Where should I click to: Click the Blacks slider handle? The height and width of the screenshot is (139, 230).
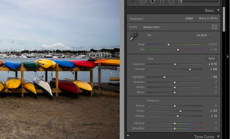point(175,93)
